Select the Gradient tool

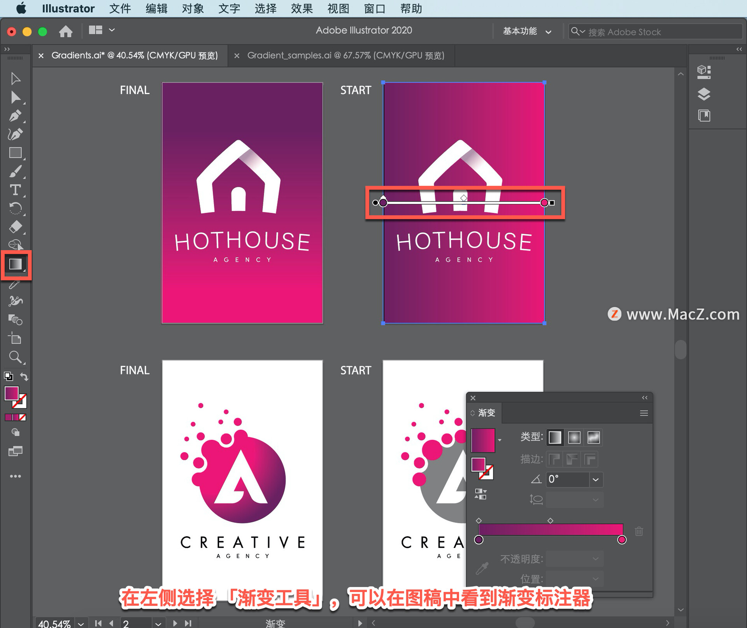pyautogui.click(x=16, y=265)
